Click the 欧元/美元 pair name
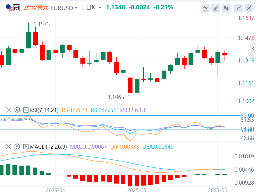The width and height of the screenshot is (256, 196). (x=36, y=7)
